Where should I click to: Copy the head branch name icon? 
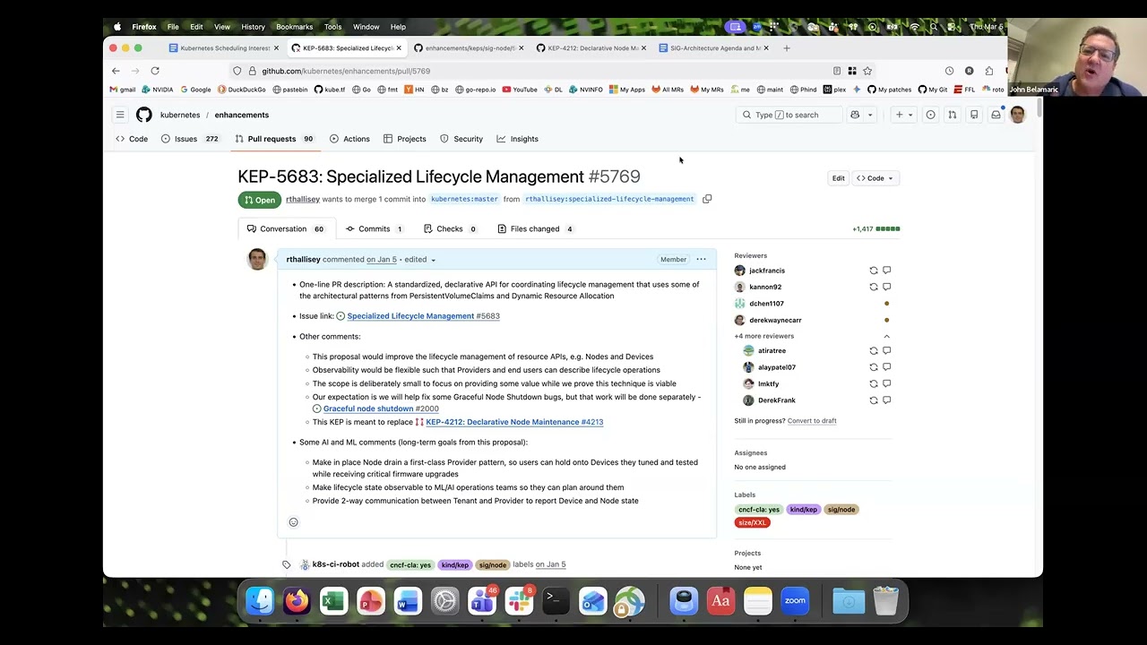click(707, 199)
